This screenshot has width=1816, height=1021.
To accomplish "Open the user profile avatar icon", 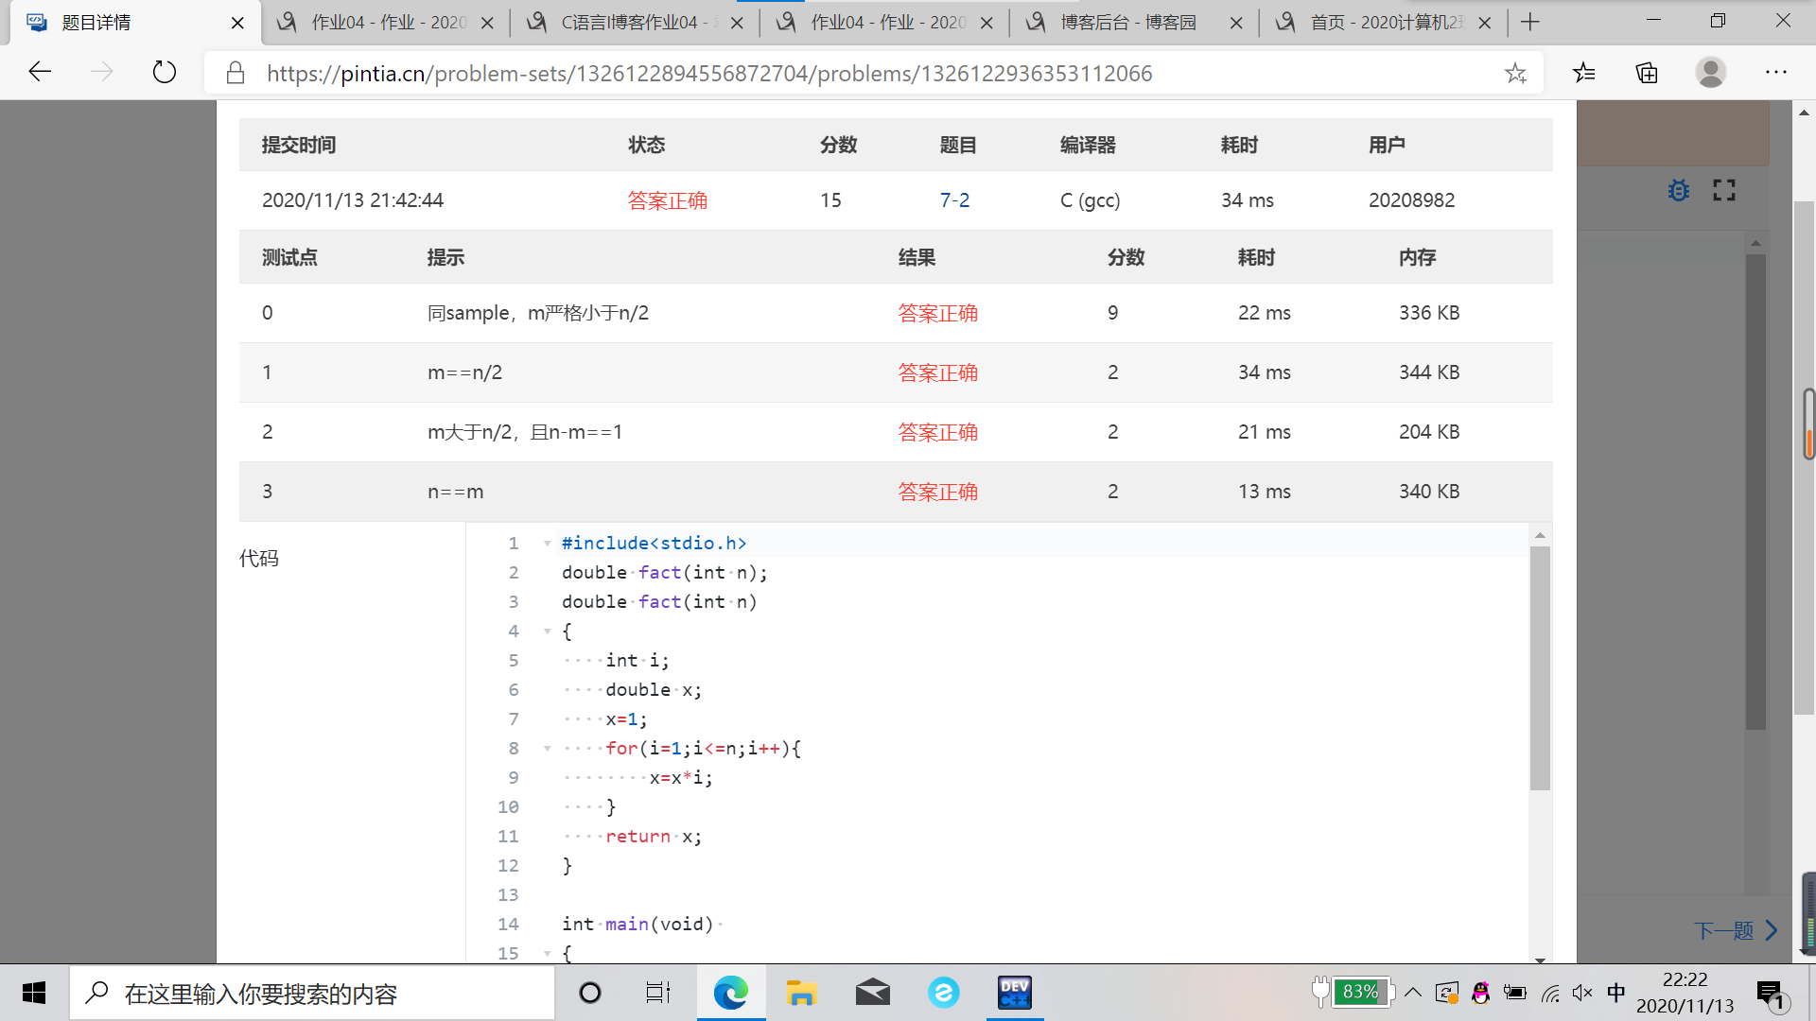I will [1710, 72].
